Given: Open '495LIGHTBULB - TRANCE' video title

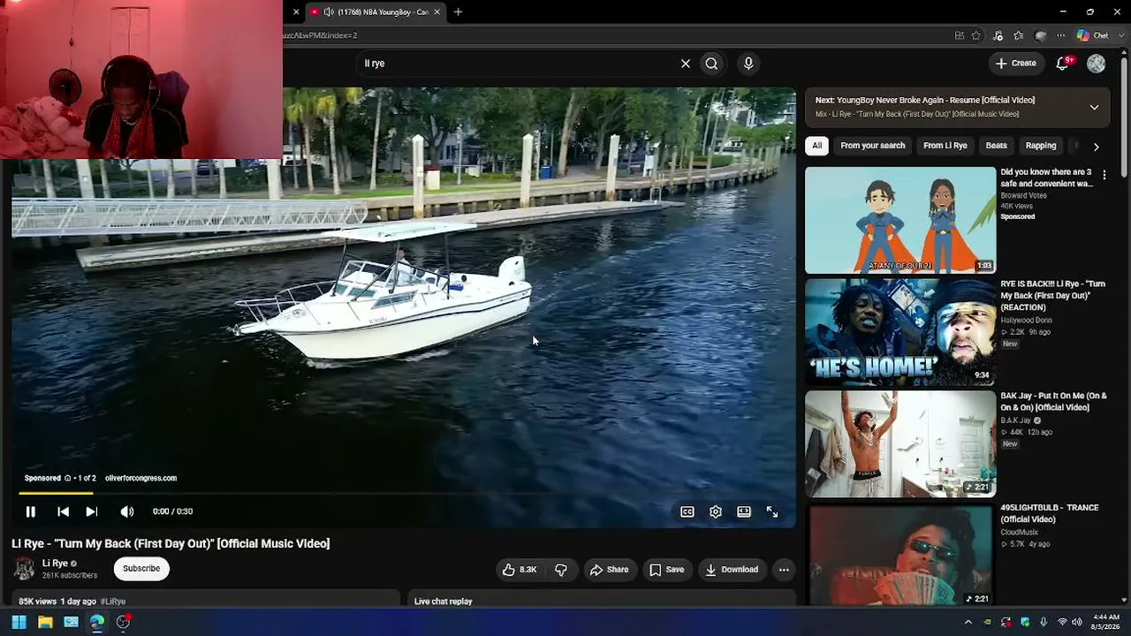Looking at the screenshot, I should (x=1049, y=513).
